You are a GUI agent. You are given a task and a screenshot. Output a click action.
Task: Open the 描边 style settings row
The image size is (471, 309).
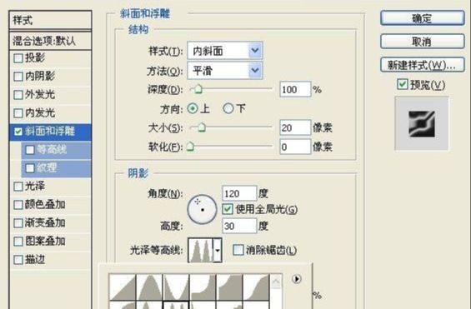coord(51,260)
